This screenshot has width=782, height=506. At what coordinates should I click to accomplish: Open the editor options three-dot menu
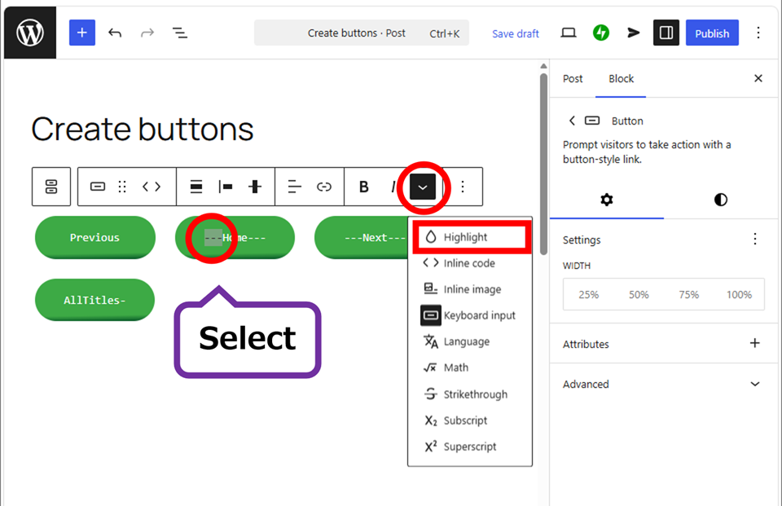(x=758, y=33)
